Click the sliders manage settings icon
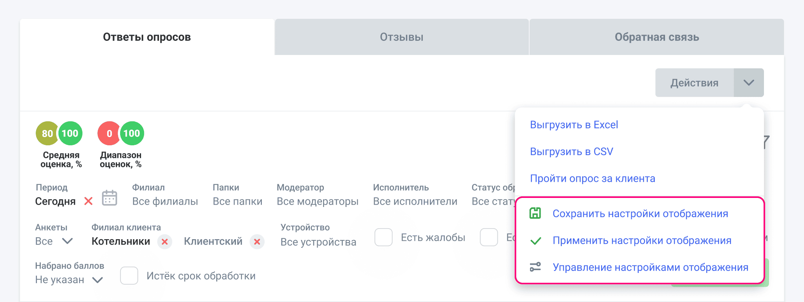This screenshot has height=302, width=804. (x=535, y=267)
